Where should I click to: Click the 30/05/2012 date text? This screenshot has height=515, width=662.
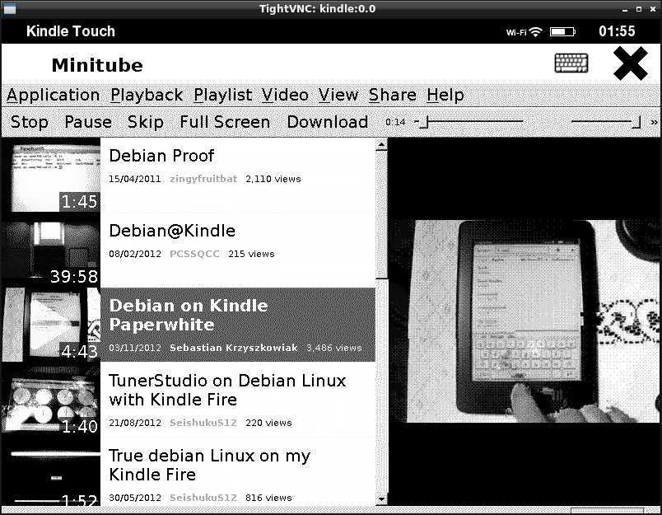(x=135, y=498)
